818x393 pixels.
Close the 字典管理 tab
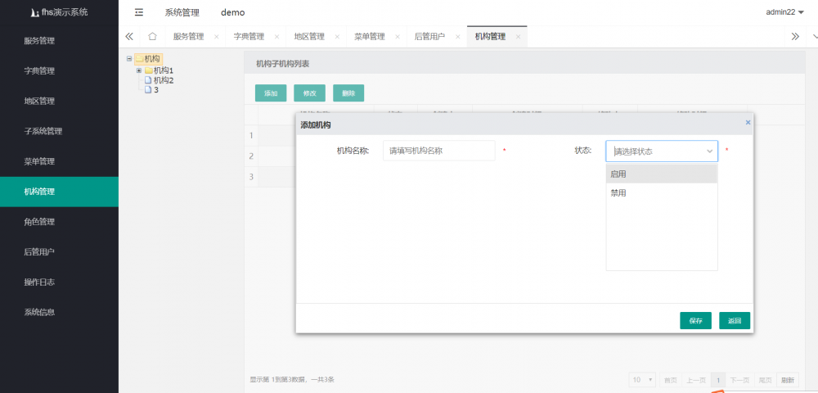click(276, 37)
